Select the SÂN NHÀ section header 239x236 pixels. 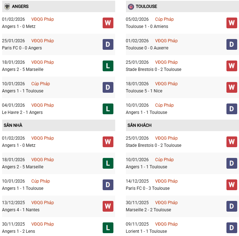(13, 125)
